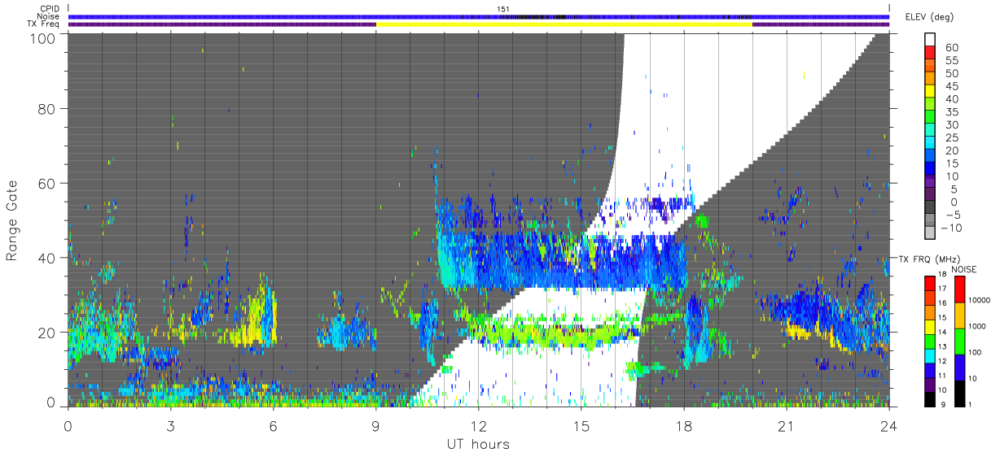Click Range Gate tick label 60
1000x461 pixels.
click(x=46, y=183)
